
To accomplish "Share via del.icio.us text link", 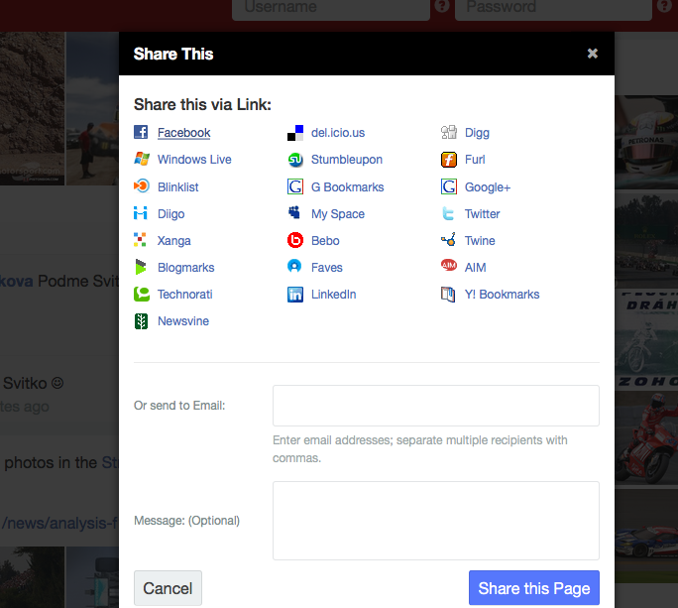I will tap(338, 133).
